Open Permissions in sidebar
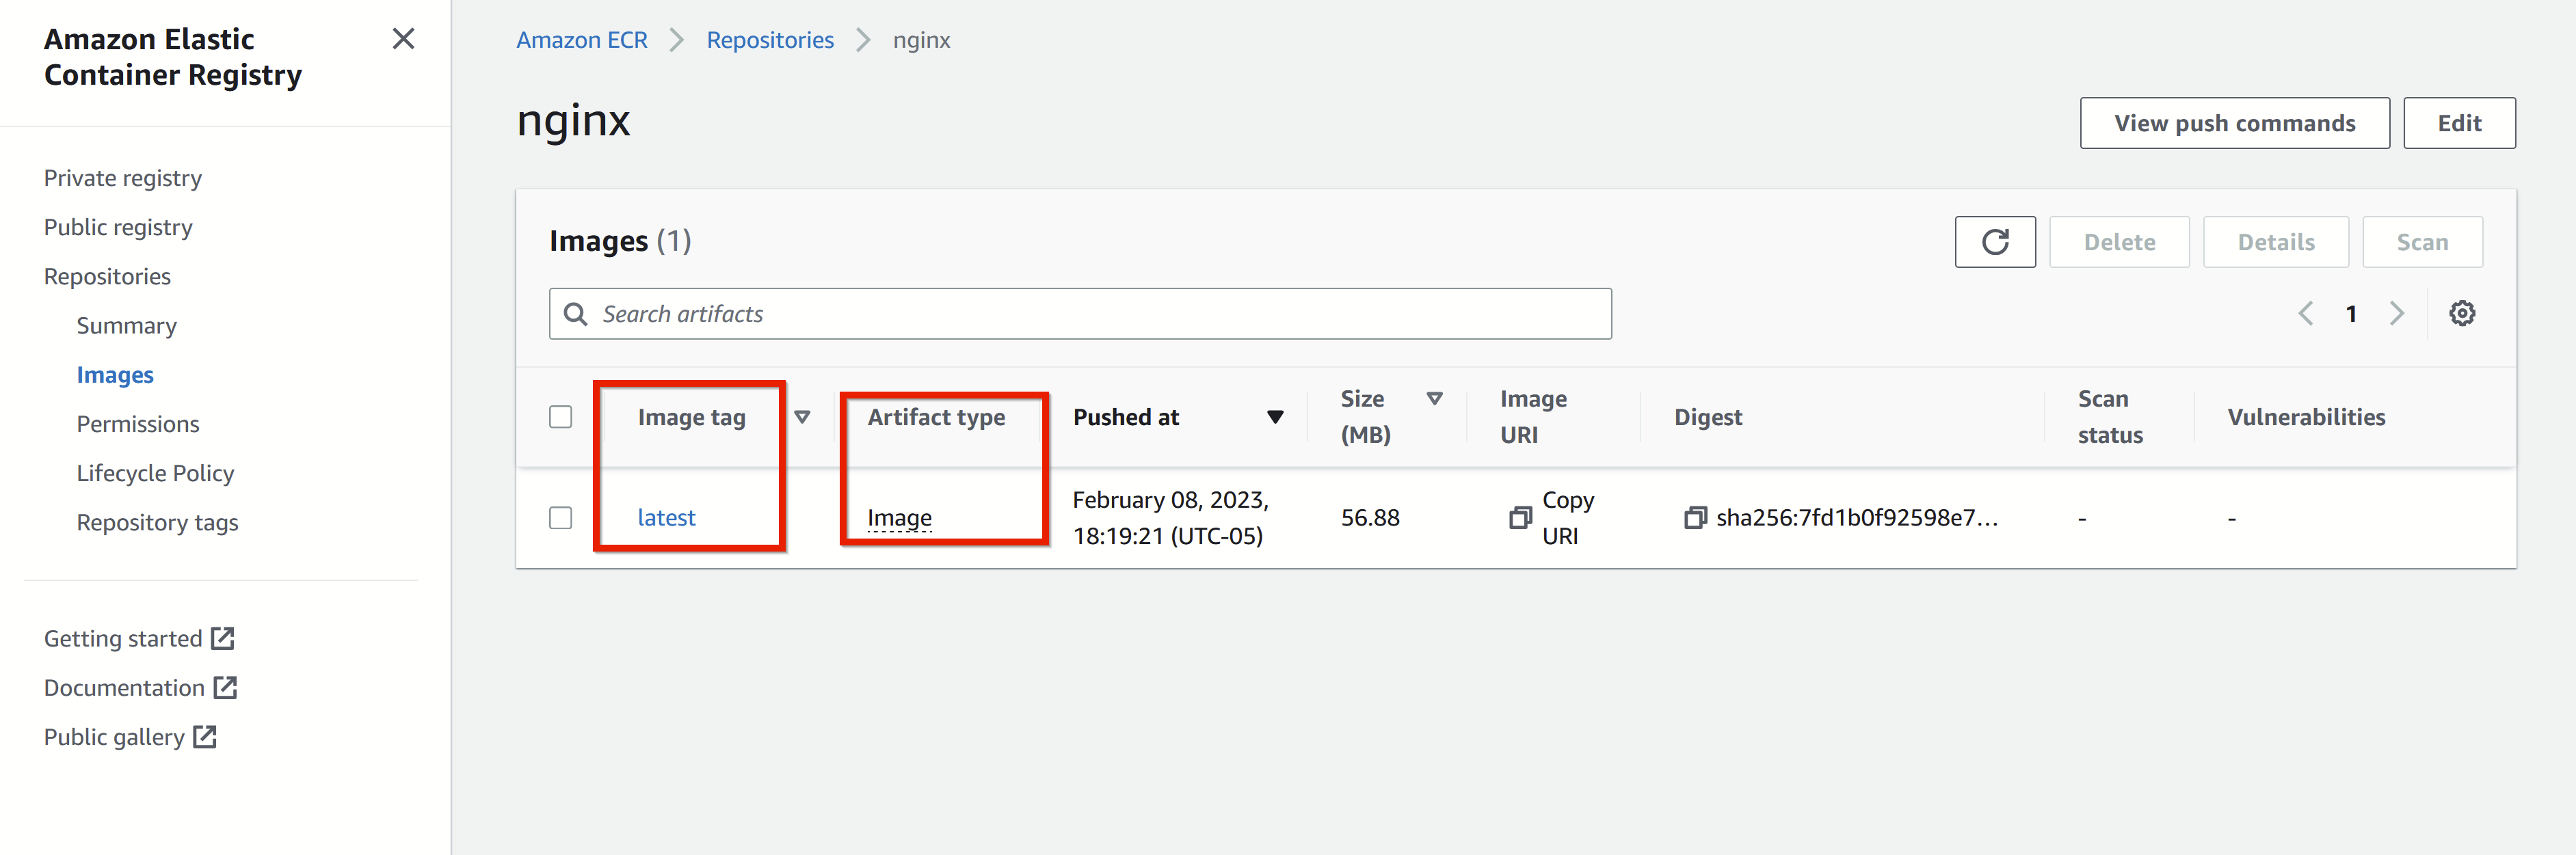Viewport: 2576px width, 855px height. click(x=138, y=424)
